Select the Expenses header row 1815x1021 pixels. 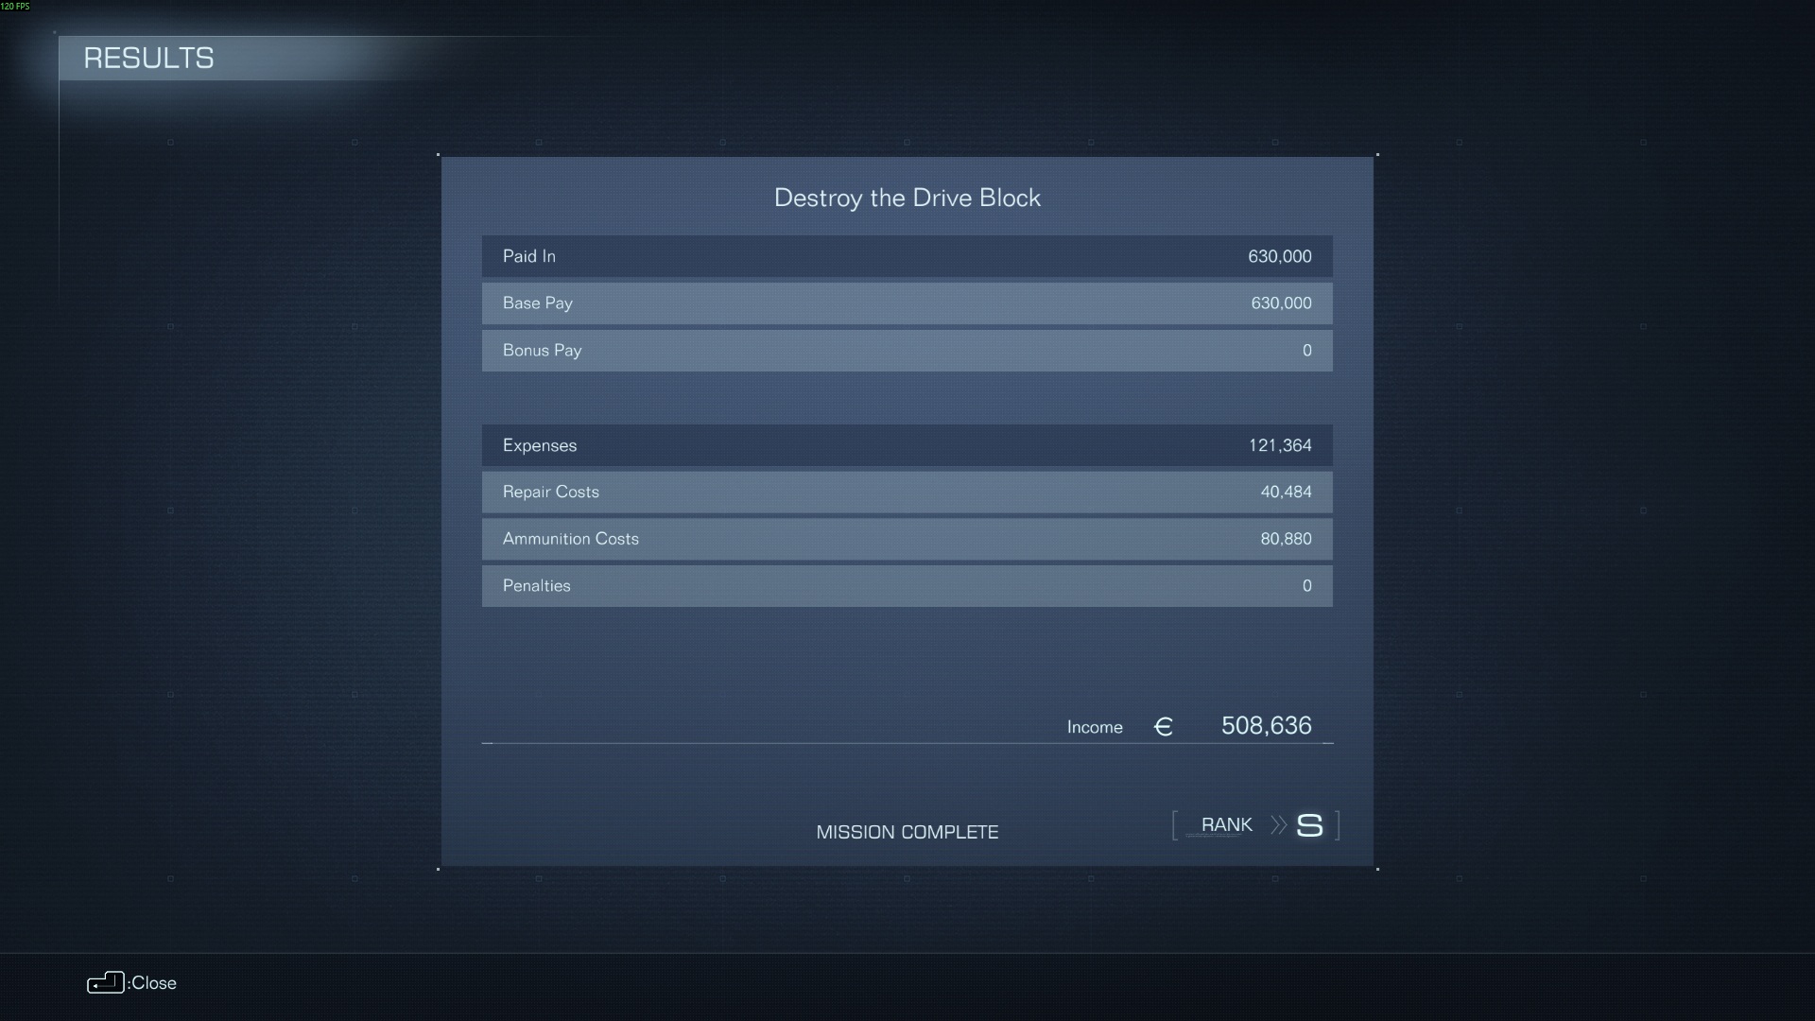pyautogui.click(x=907, y=445)
